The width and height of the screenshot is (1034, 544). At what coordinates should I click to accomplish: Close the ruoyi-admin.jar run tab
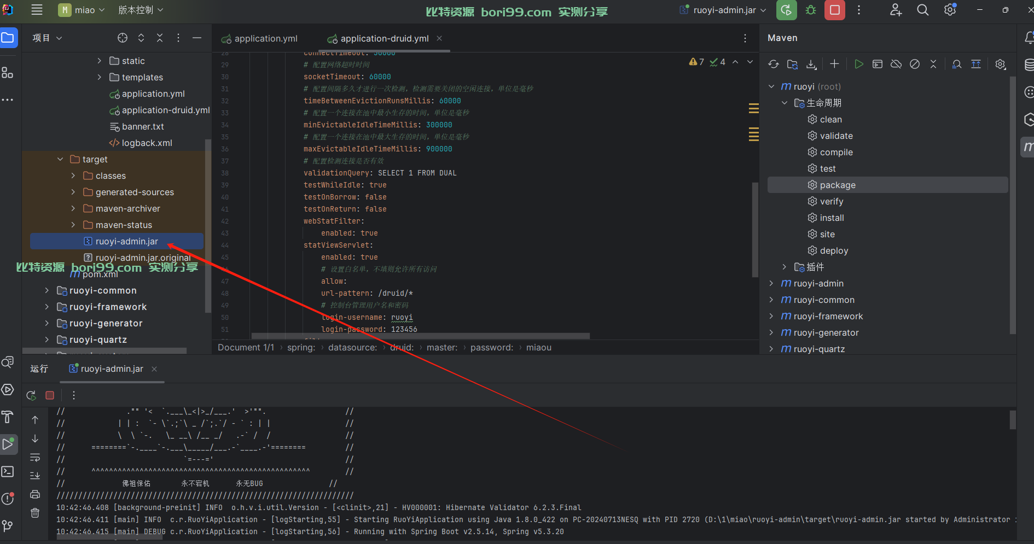154,369
